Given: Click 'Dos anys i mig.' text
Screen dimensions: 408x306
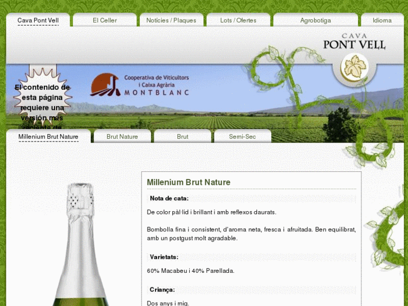Looking at the screenshot, I should click(x=168, y=303).
